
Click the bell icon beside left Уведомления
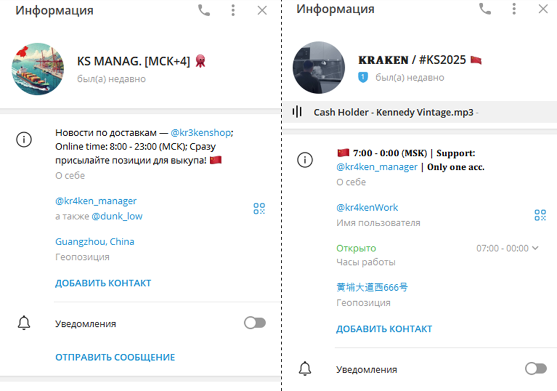[24, 323]
